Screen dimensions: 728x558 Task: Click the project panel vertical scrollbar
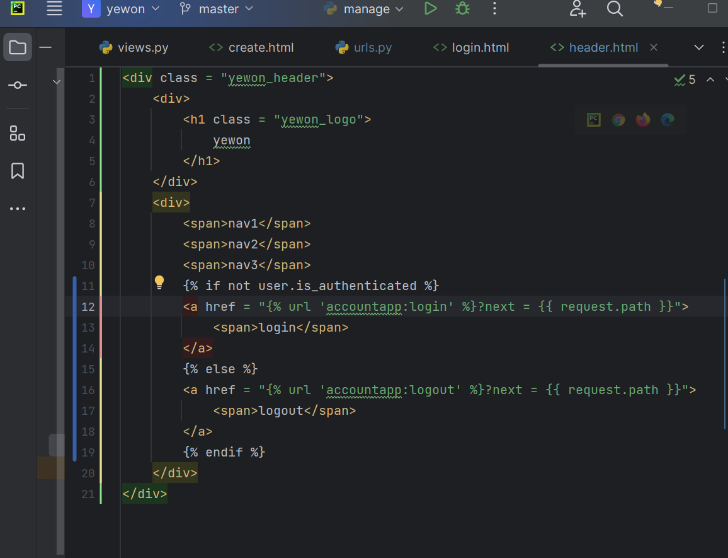click(60, 311)
